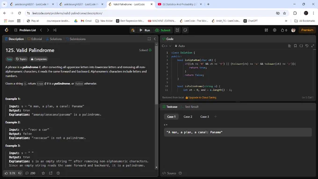Click the curly braces editor icon

click(301, 46)
